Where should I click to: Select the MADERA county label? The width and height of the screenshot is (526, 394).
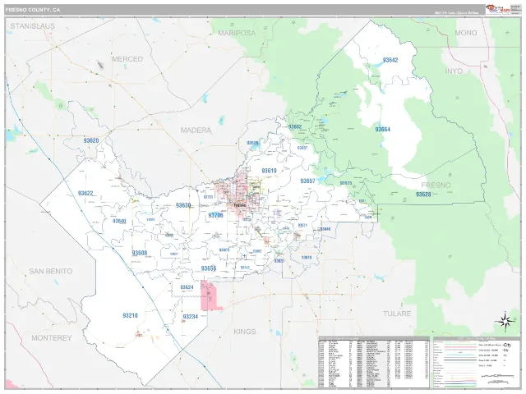coord(196,130)
